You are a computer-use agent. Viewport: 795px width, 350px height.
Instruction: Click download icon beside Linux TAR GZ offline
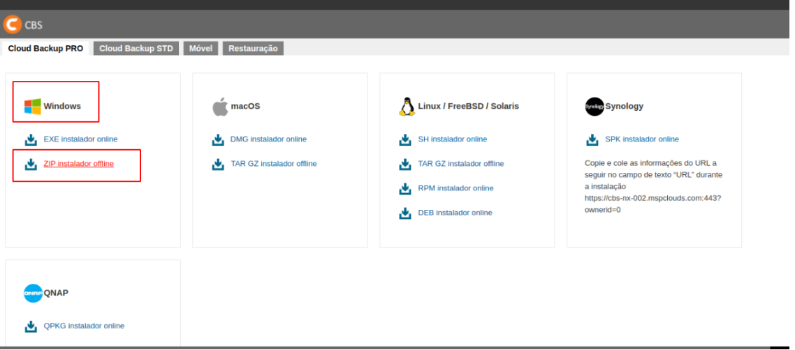point(405,164)
